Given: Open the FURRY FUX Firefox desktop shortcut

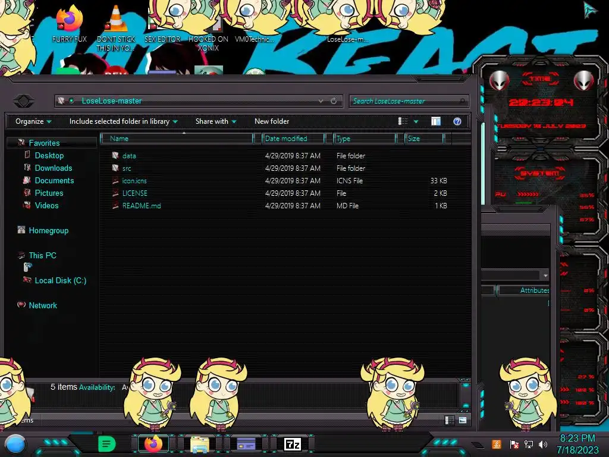Looking at the screenshot, I should point(69,23).
